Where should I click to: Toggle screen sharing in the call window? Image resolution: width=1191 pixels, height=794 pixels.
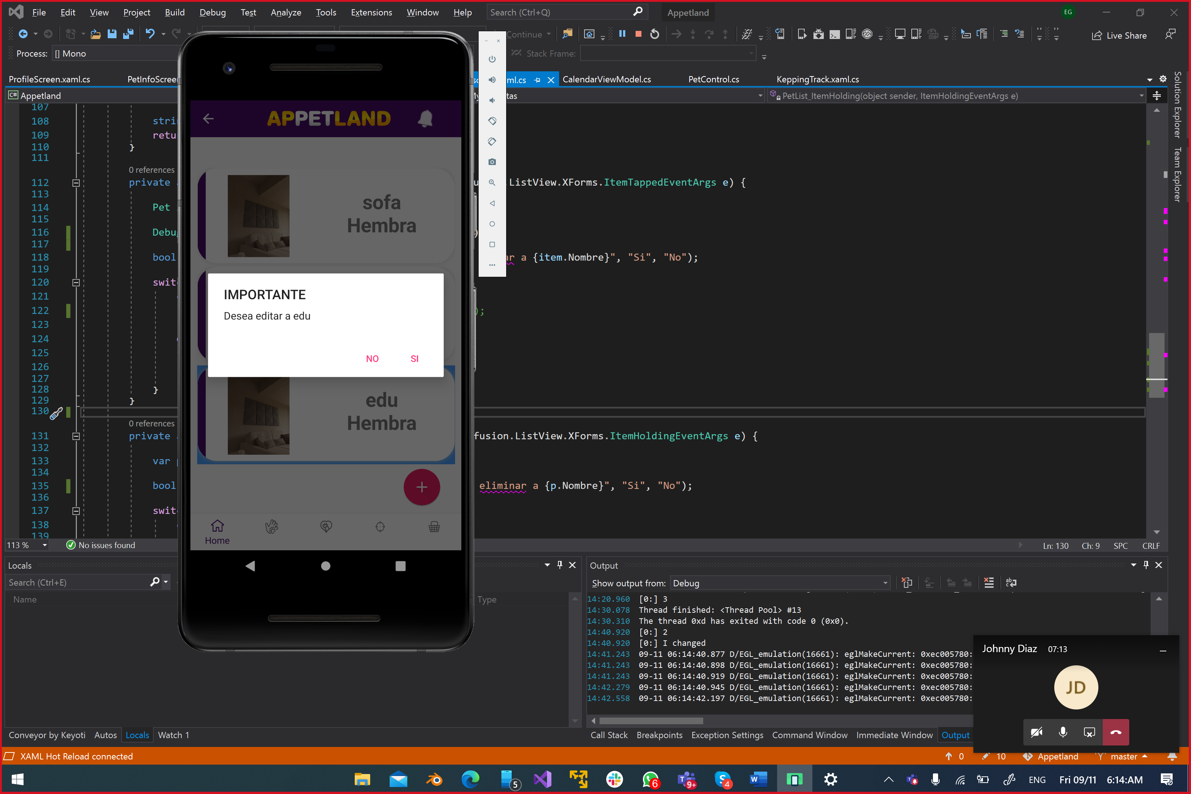(x=1089, y=732)
